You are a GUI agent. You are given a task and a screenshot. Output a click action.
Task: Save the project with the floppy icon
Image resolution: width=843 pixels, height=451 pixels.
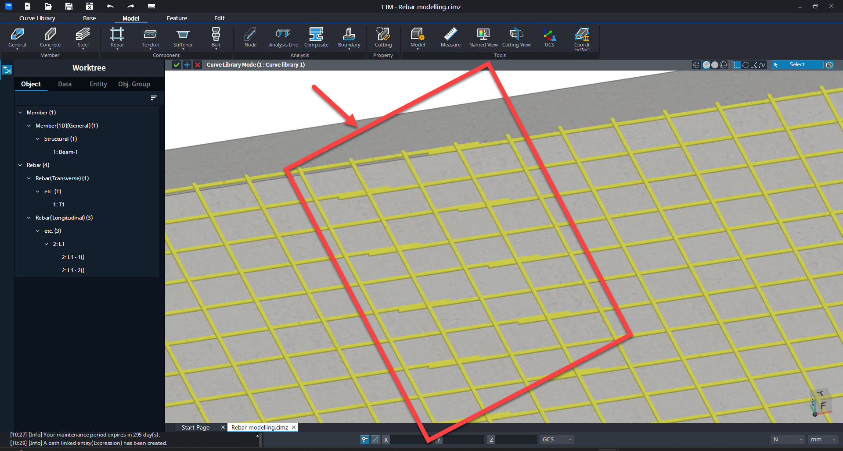pos(68,6)
